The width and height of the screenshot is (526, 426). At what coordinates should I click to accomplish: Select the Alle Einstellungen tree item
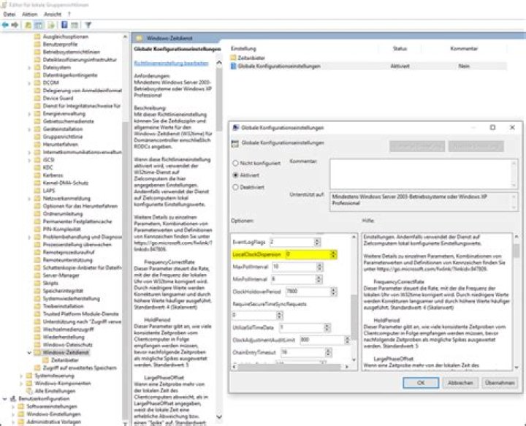(55, 391)
